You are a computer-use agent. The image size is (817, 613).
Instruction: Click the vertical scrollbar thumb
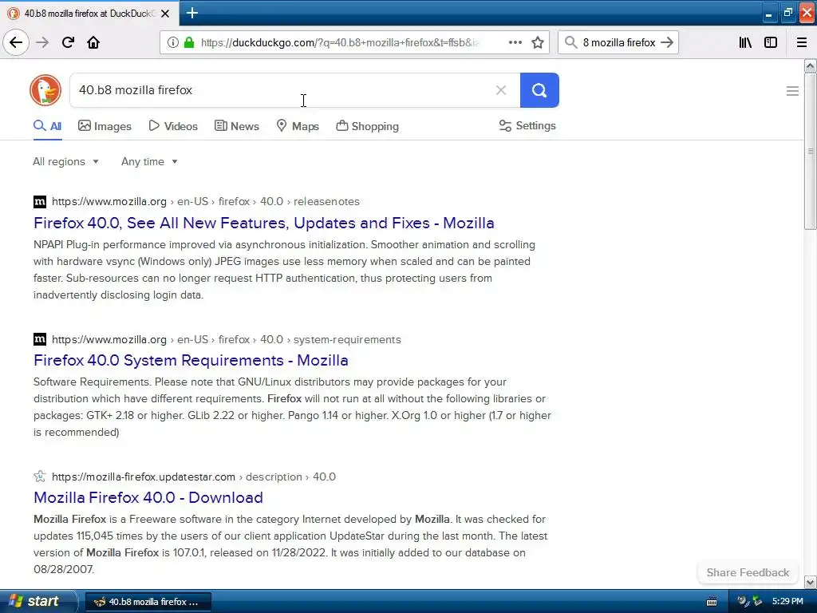pos(810,151)
